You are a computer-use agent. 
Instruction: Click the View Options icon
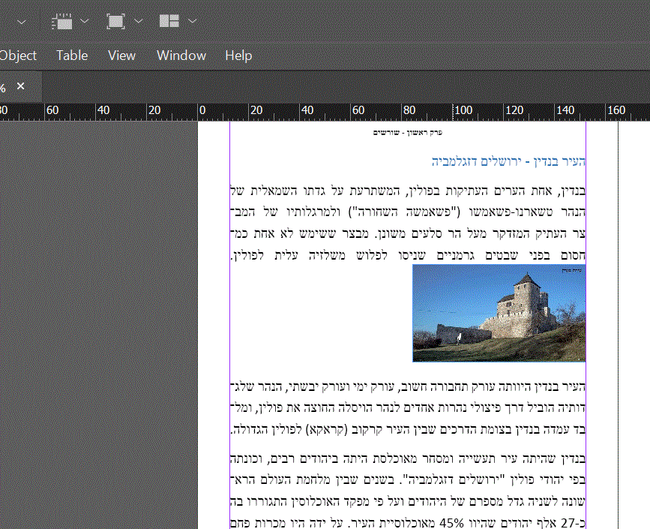(61, 22)
